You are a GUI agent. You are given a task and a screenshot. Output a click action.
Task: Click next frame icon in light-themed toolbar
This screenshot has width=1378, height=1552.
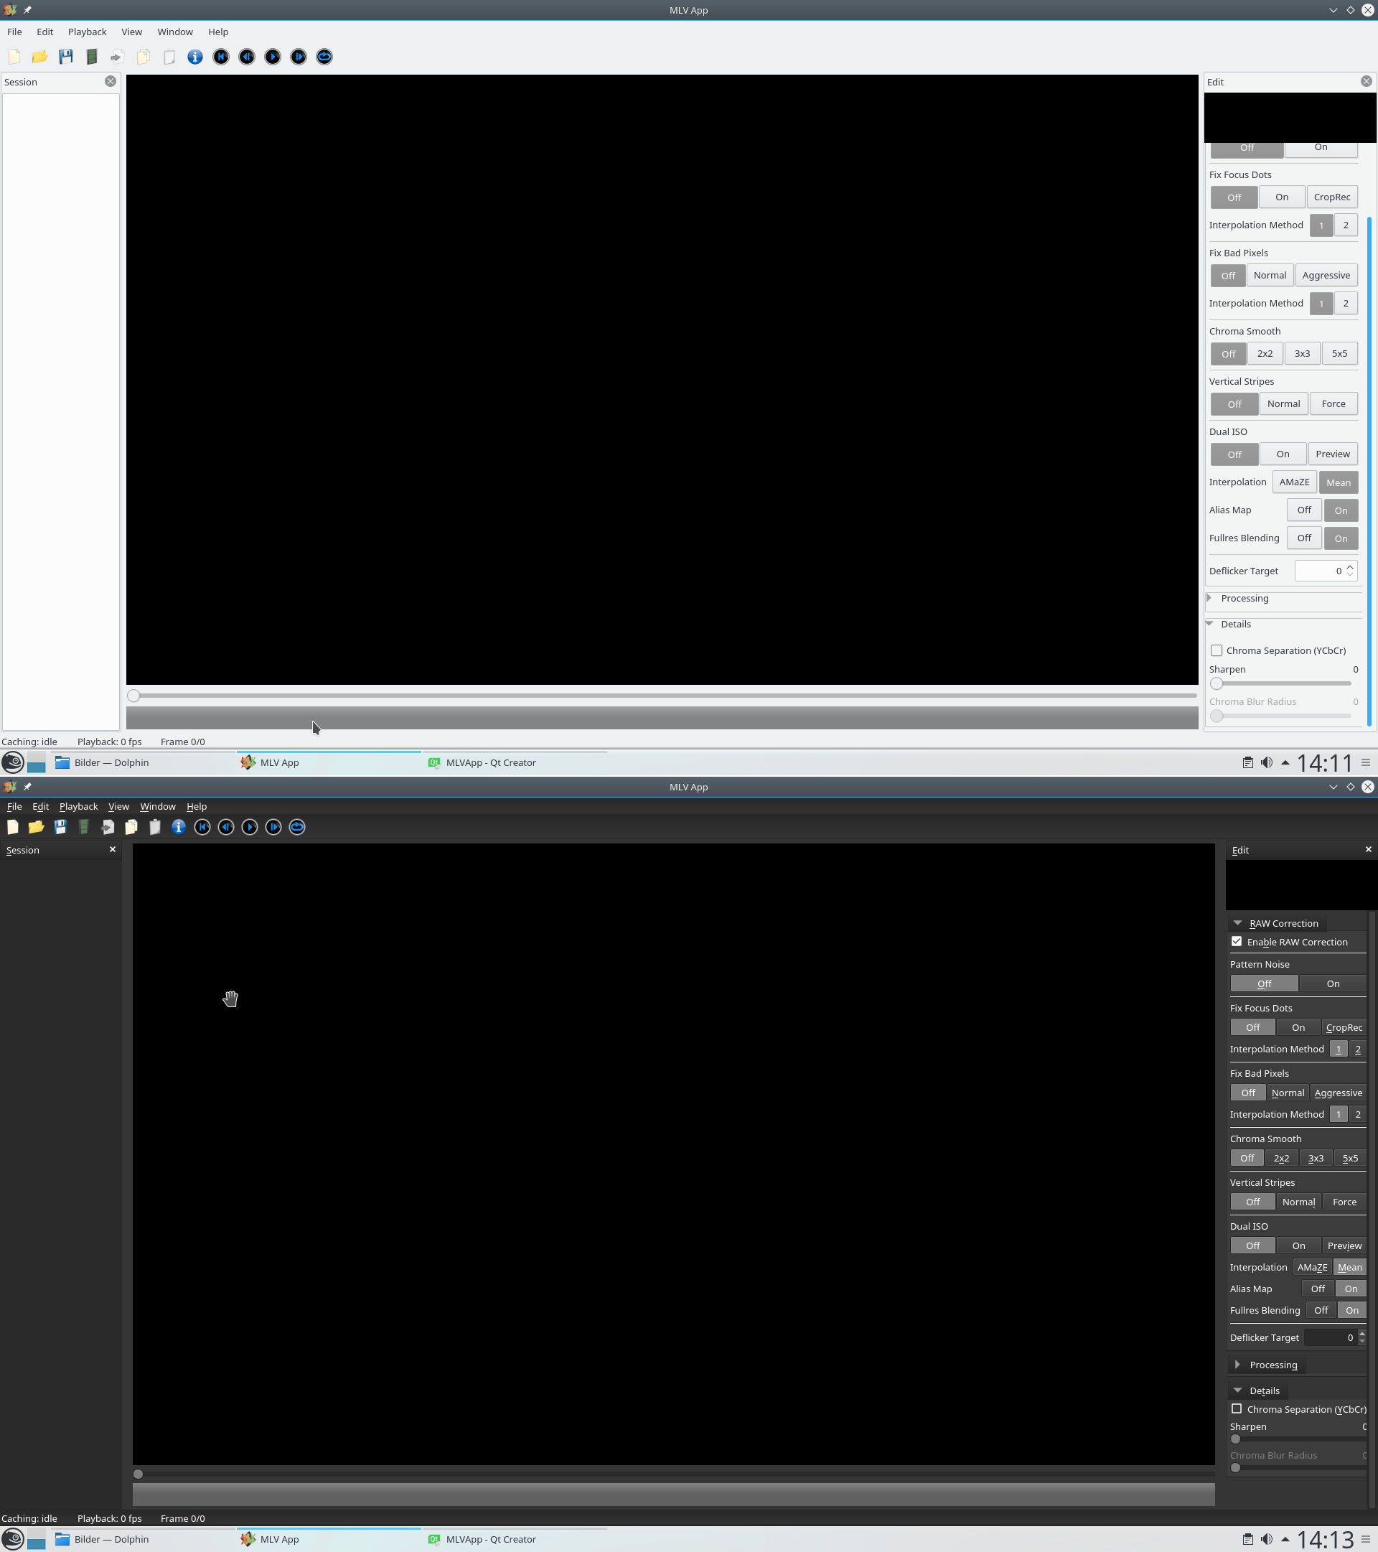[299, 57]
